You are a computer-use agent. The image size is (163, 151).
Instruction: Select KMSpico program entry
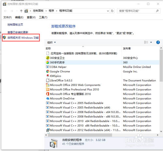tap(55, 76)
